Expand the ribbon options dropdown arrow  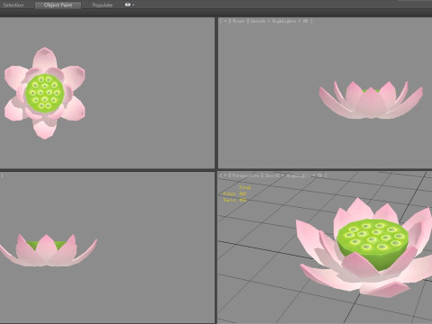coord(133,4)
